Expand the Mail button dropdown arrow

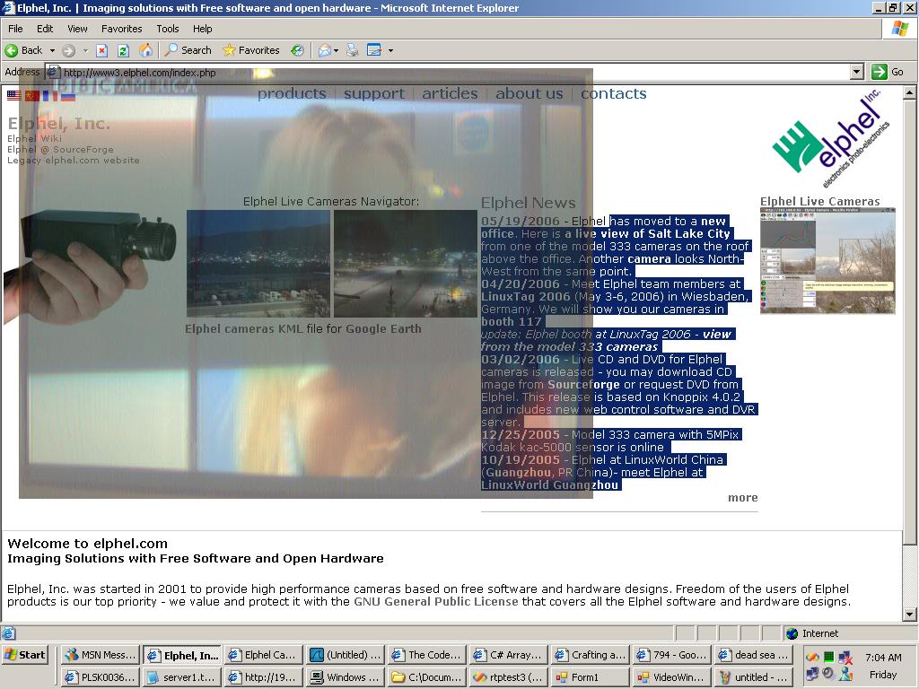[336, 50]
